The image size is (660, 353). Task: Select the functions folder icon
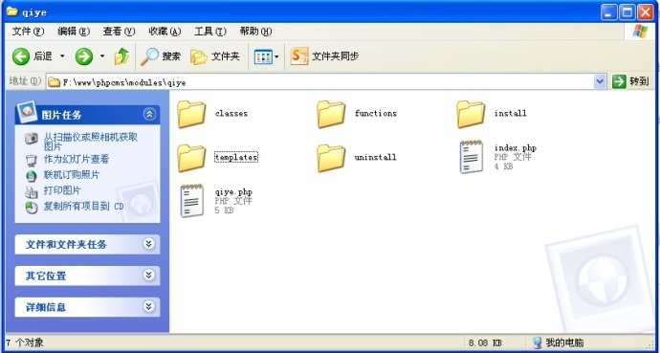[331, 114]
